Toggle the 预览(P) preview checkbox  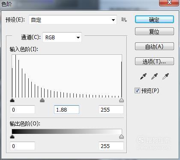(x=137, y=91)
